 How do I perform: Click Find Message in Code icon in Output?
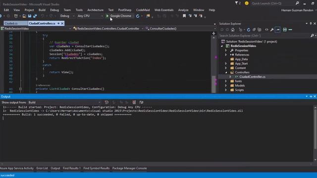pos(106,102)
